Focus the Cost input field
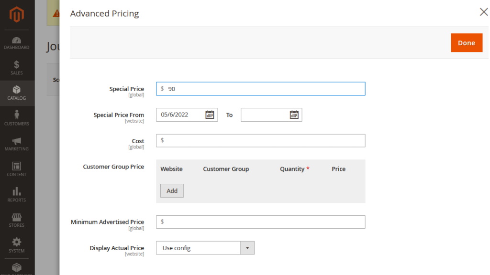This screenshot has height=275, width=490. 260,141
